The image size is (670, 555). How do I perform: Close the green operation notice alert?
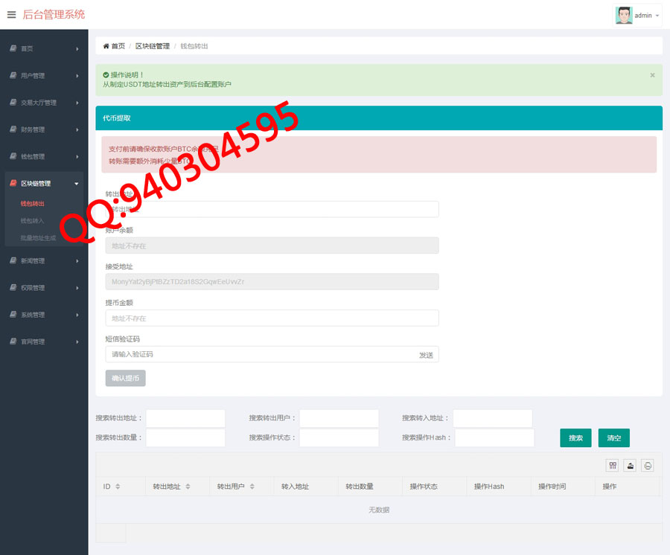point(652,75)
